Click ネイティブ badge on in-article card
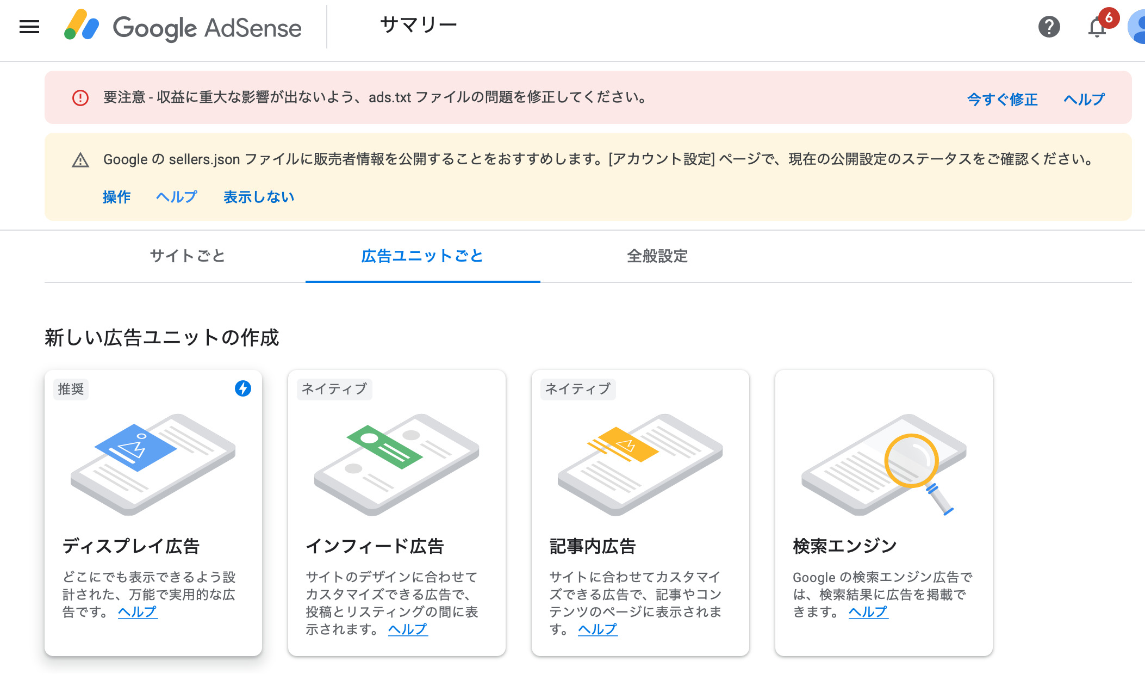 click(578, 389)
